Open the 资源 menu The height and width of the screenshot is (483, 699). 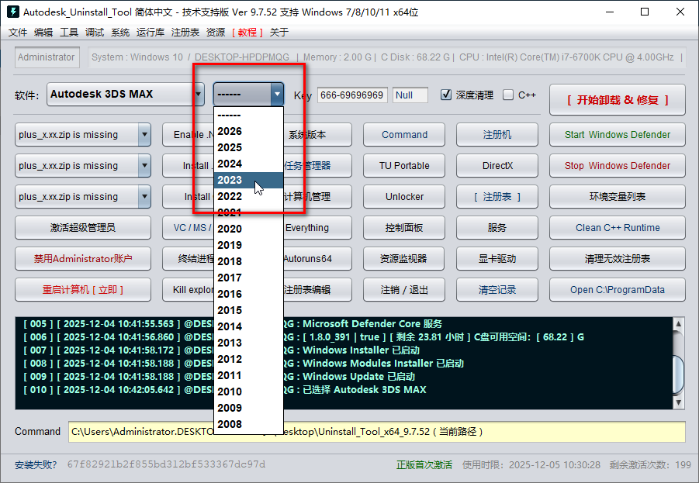[216, 32]
